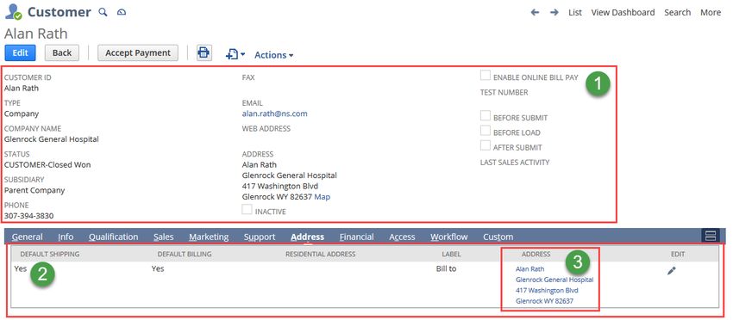Click the Default Billing column header

pyautogui.click(x=185, y=255)
